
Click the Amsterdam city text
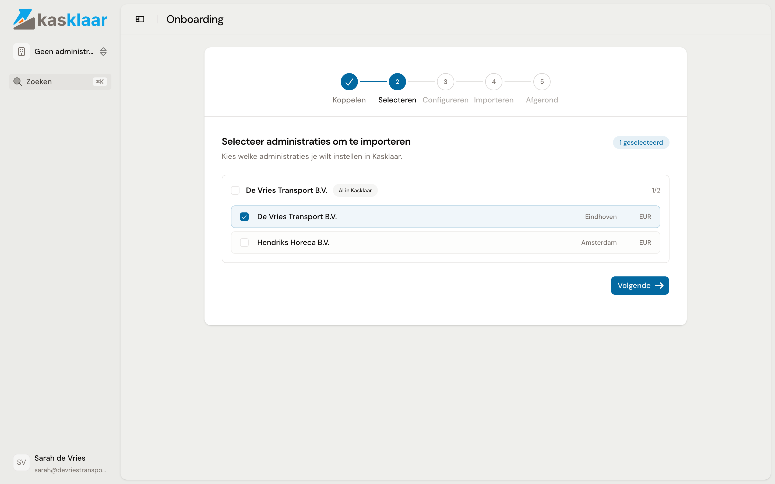tap(599, 243)
